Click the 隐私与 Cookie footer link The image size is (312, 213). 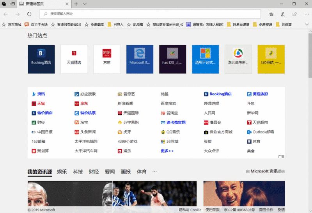pyautogui.click(x=190, y=210)
